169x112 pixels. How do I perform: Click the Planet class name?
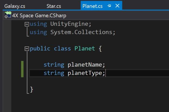point(85,49)
